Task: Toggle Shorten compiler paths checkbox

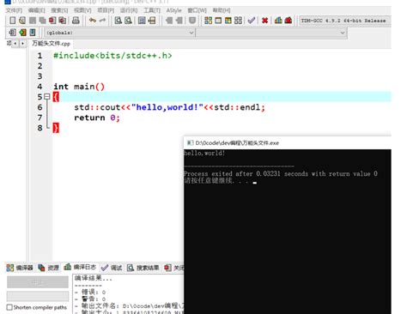Action: [9, 307]
